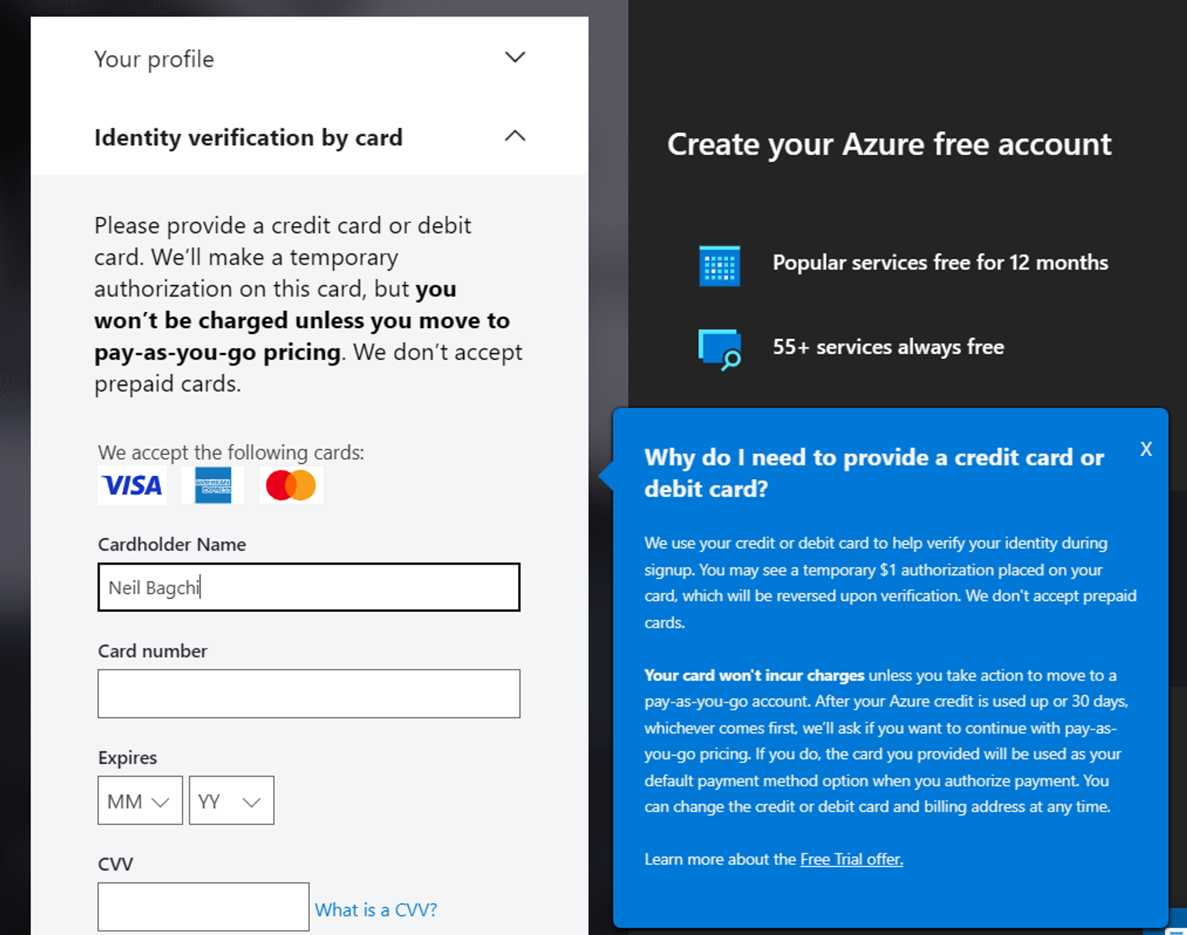Click the CVV label
The height and width of the screenshot is (935, 1187).
point(115,864)
